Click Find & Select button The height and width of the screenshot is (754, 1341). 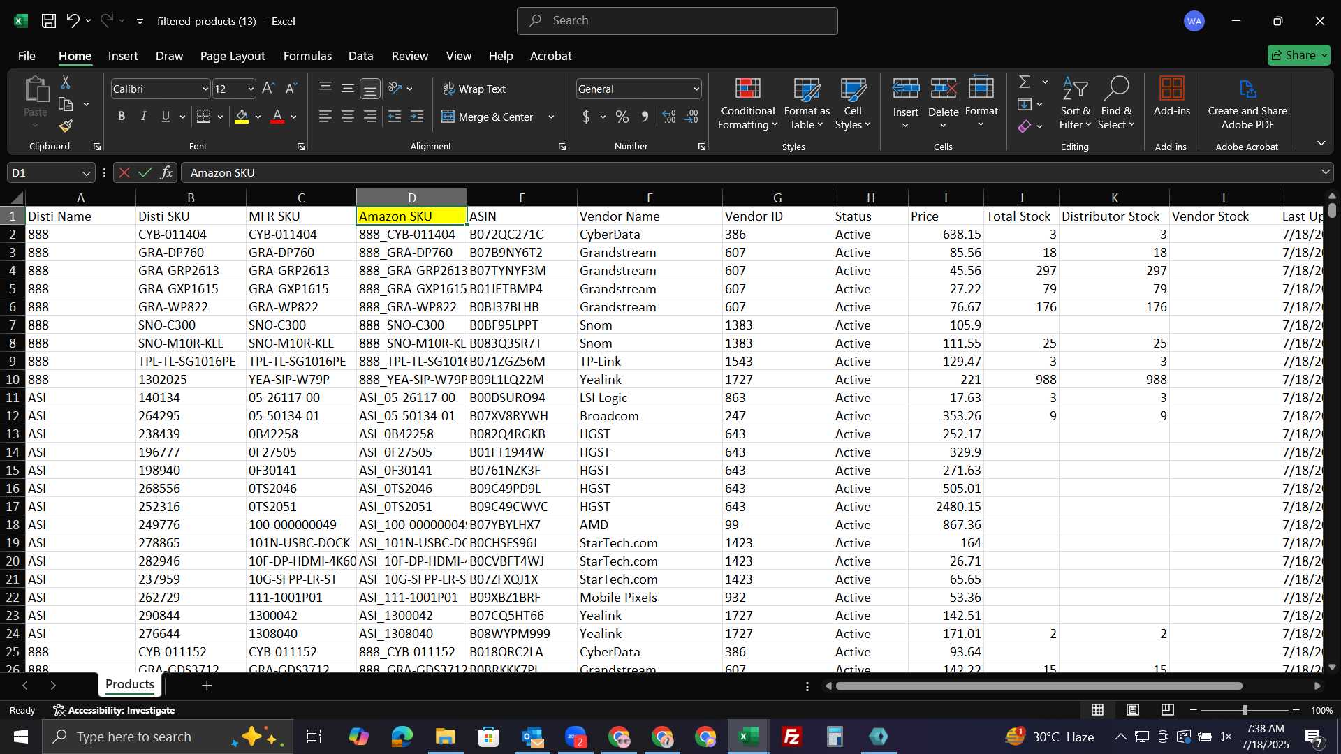[x=1116, y=103]
